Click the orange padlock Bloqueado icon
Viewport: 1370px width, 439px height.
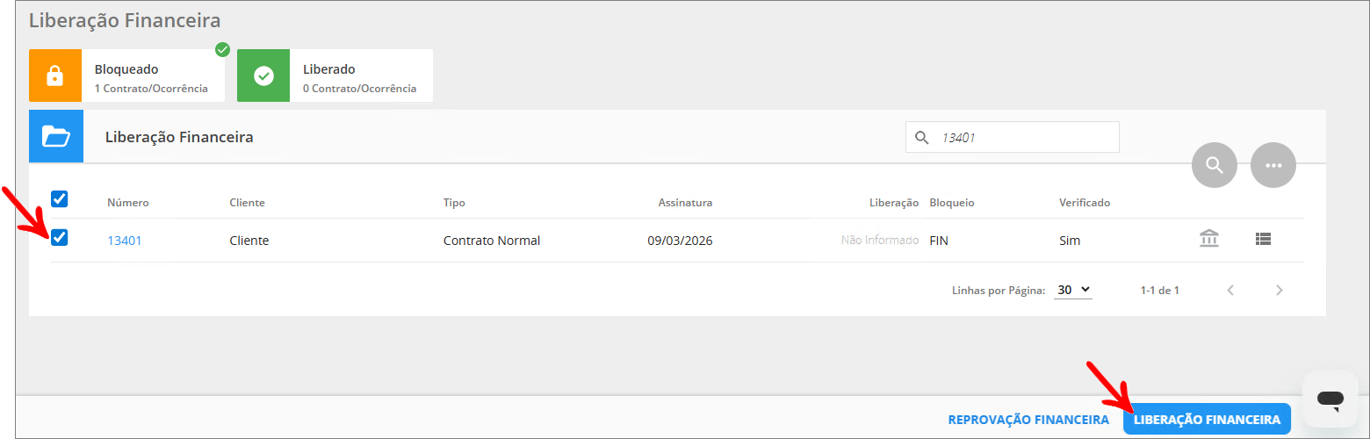(x=55, y=76)
